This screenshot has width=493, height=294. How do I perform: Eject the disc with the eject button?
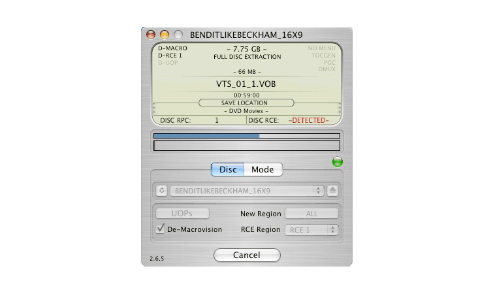pos(332,191)
